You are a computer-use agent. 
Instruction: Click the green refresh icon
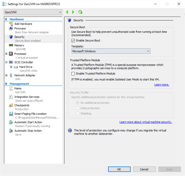point(80,12)
